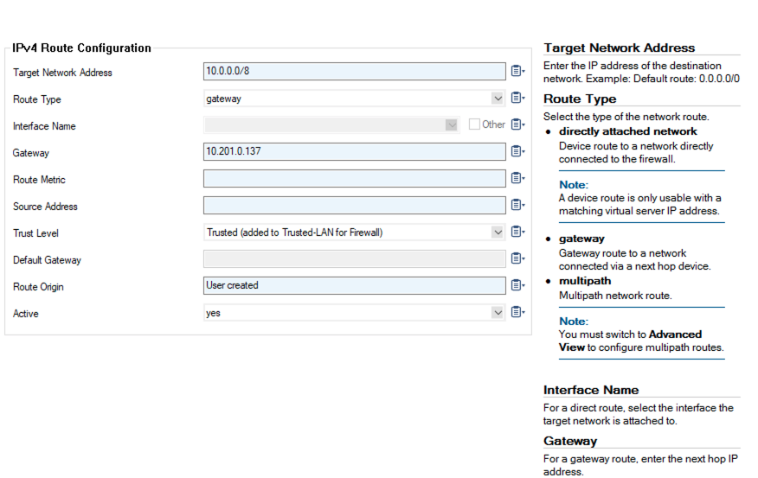Open the Gateway field options icon

517,152
